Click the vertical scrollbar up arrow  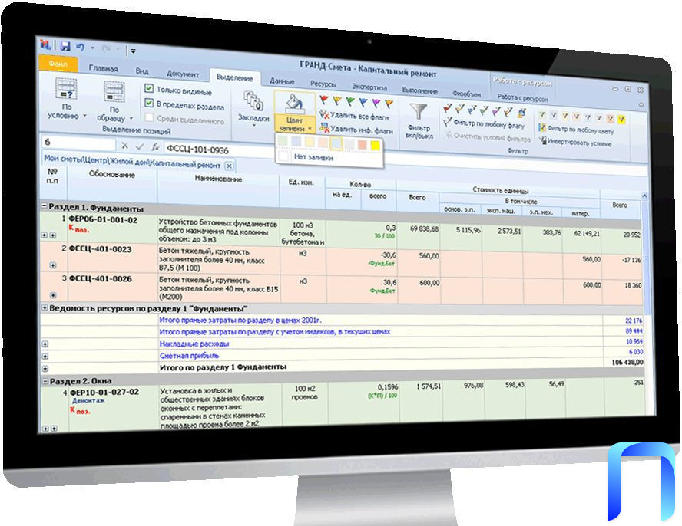644,196
